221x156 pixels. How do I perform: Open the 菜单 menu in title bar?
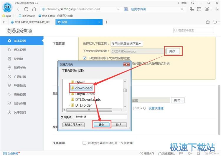click(184, 3)
